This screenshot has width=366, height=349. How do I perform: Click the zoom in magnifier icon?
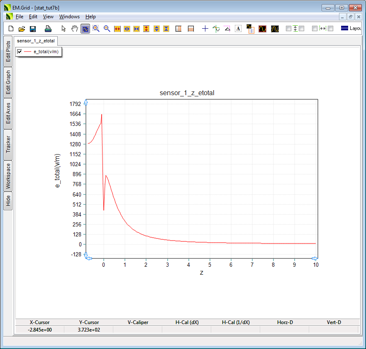(96, 29)
